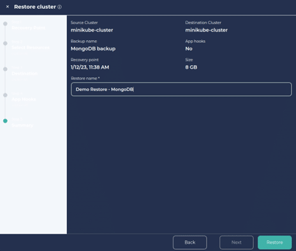Click the App hooks value No
The width and height of the screenshot is (296, 251).
point(189,49)
